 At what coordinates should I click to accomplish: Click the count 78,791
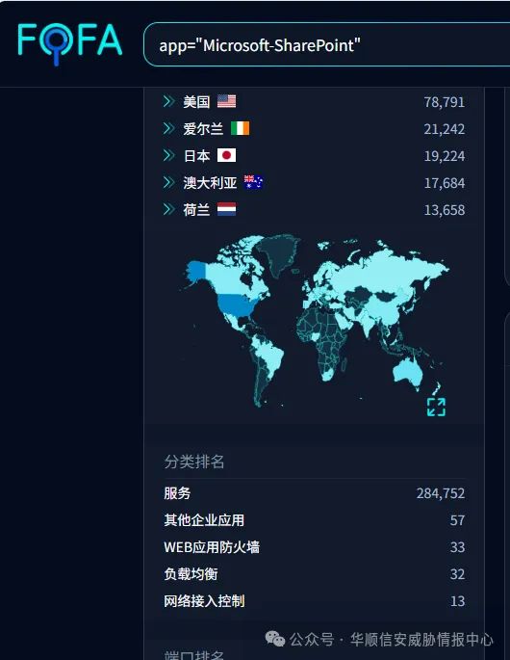coord(444,102)
